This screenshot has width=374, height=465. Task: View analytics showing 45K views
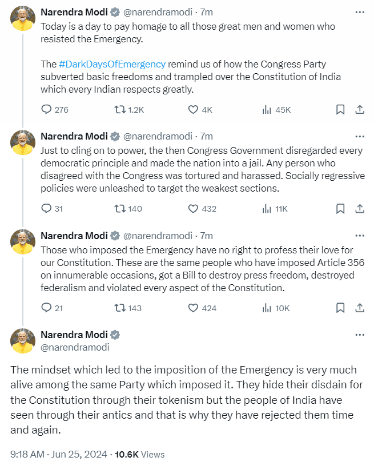point(266,110)
